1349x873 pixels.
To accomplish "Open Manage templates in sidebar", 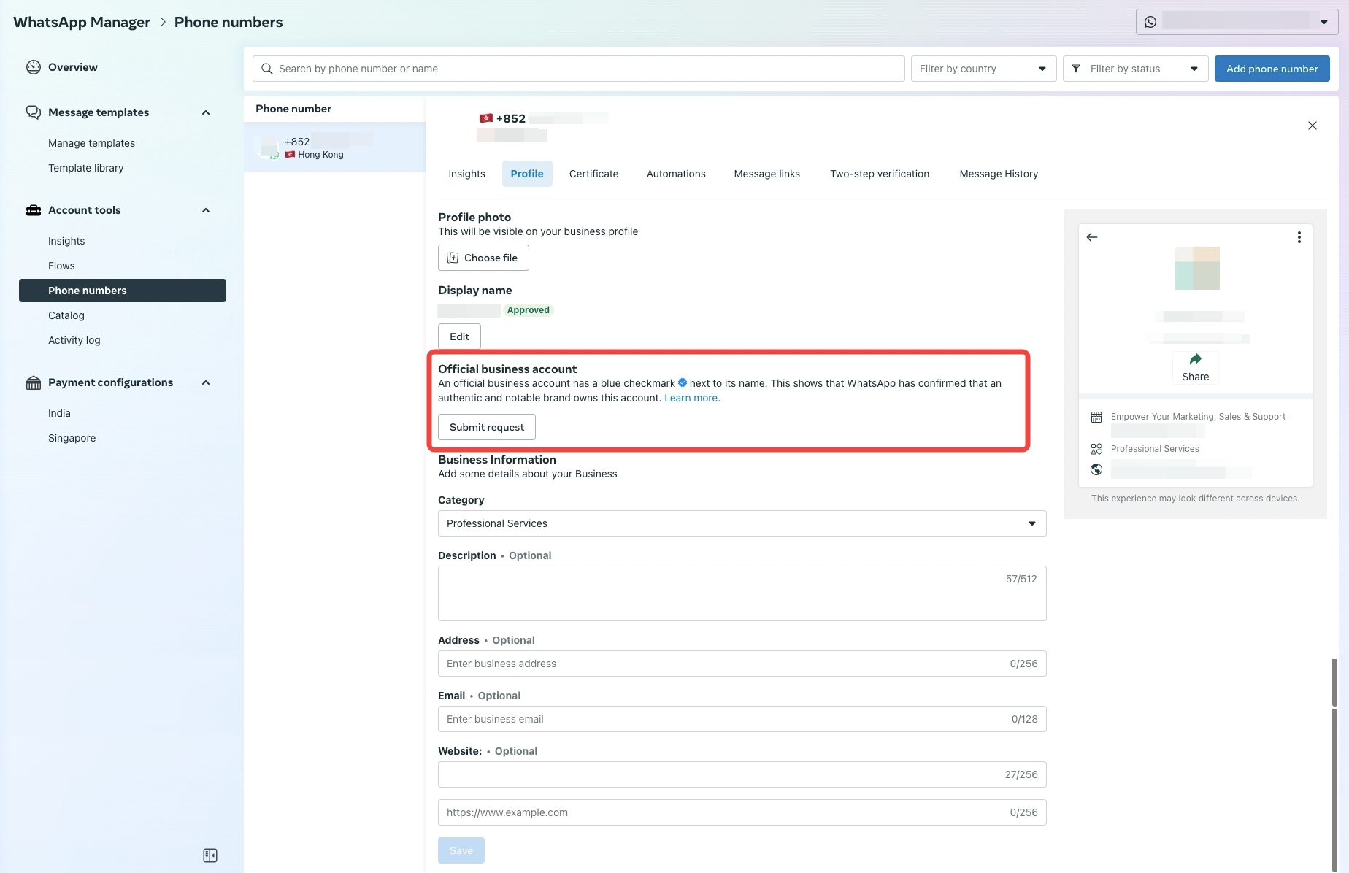I will [91, 143].
